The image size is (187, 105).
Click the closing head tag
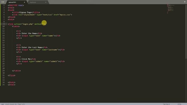click(x=12, y=17)
